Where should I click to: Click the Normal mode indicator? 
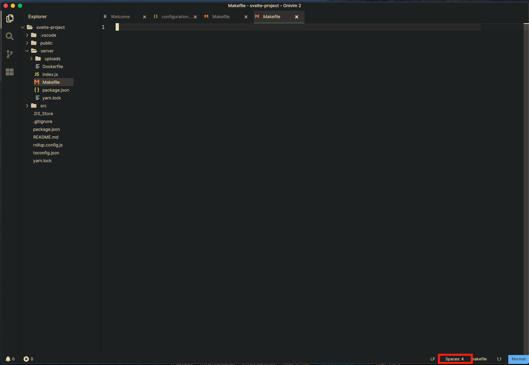point(518,359)
